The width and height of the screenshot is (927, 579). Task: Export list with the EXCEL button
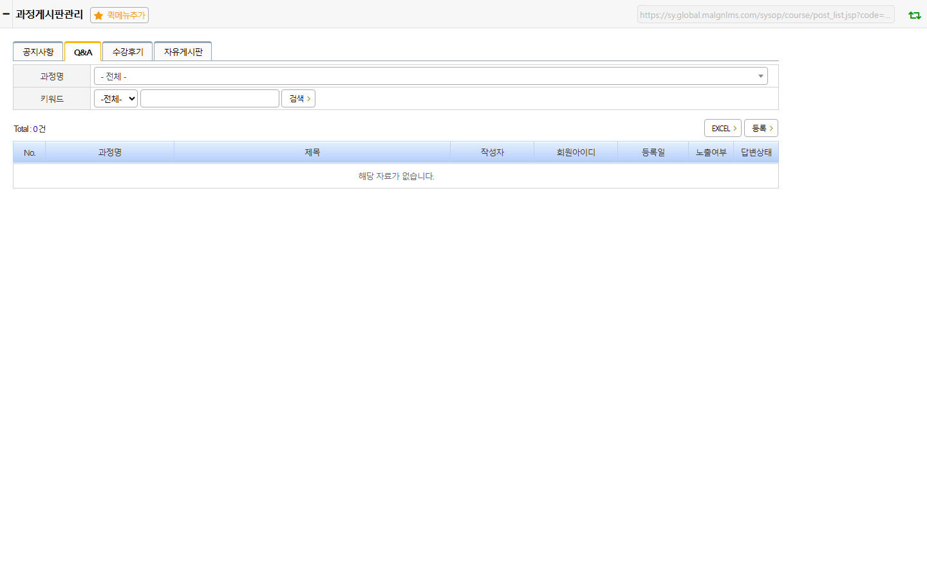(723, 128)
